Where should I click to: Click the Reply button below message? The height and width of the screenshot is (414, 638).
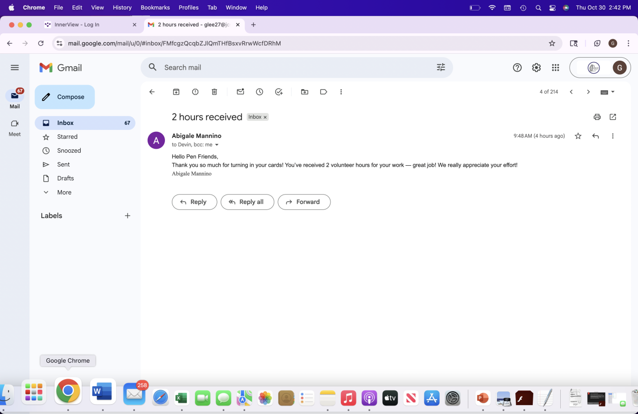(194, 202)
